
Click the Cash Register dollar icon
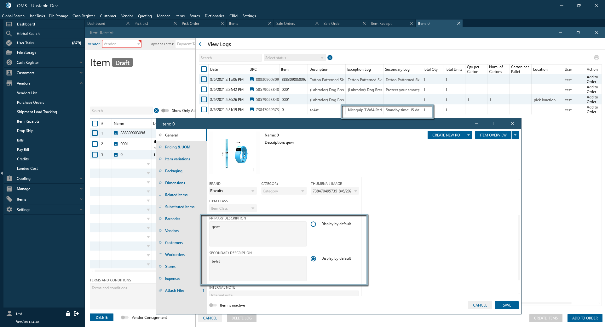click(9, 63)
